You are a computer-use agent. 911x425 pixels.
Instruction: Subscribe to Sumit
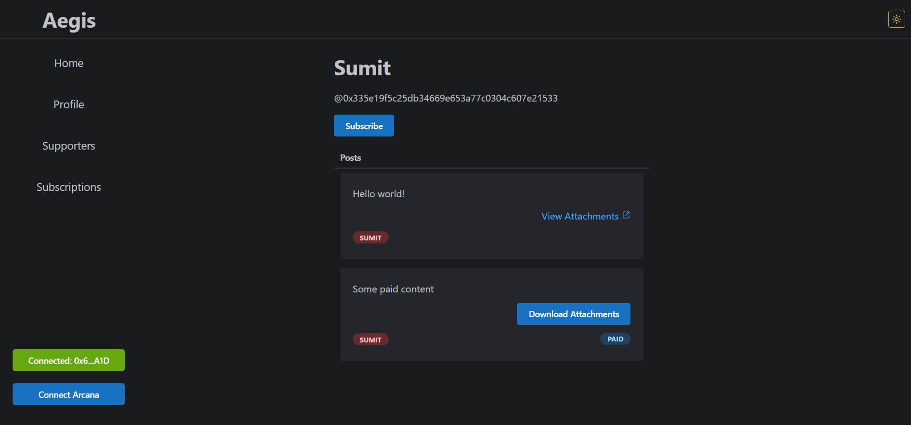point(364,126)
